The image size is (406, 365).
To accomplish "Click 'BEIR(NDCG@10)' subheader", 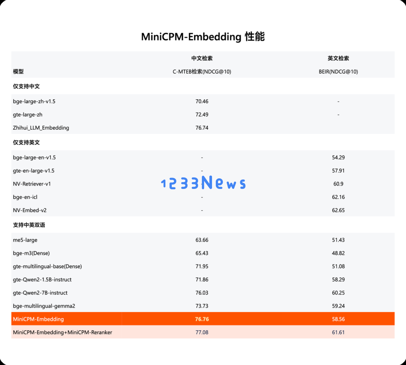I will [338, 71].
